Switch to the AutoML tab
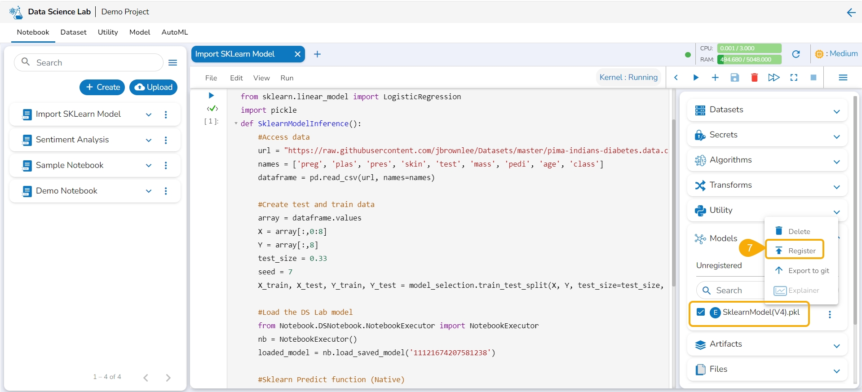 coord(174,32)
